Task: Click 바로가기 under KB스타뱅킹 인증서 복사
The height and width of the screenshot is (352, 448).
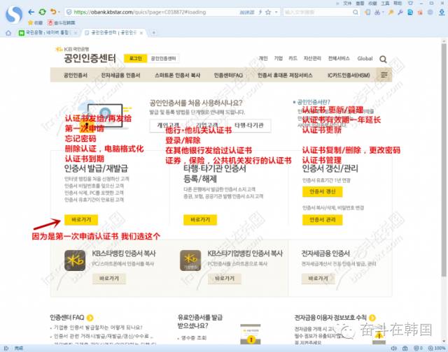Action: 109,279
